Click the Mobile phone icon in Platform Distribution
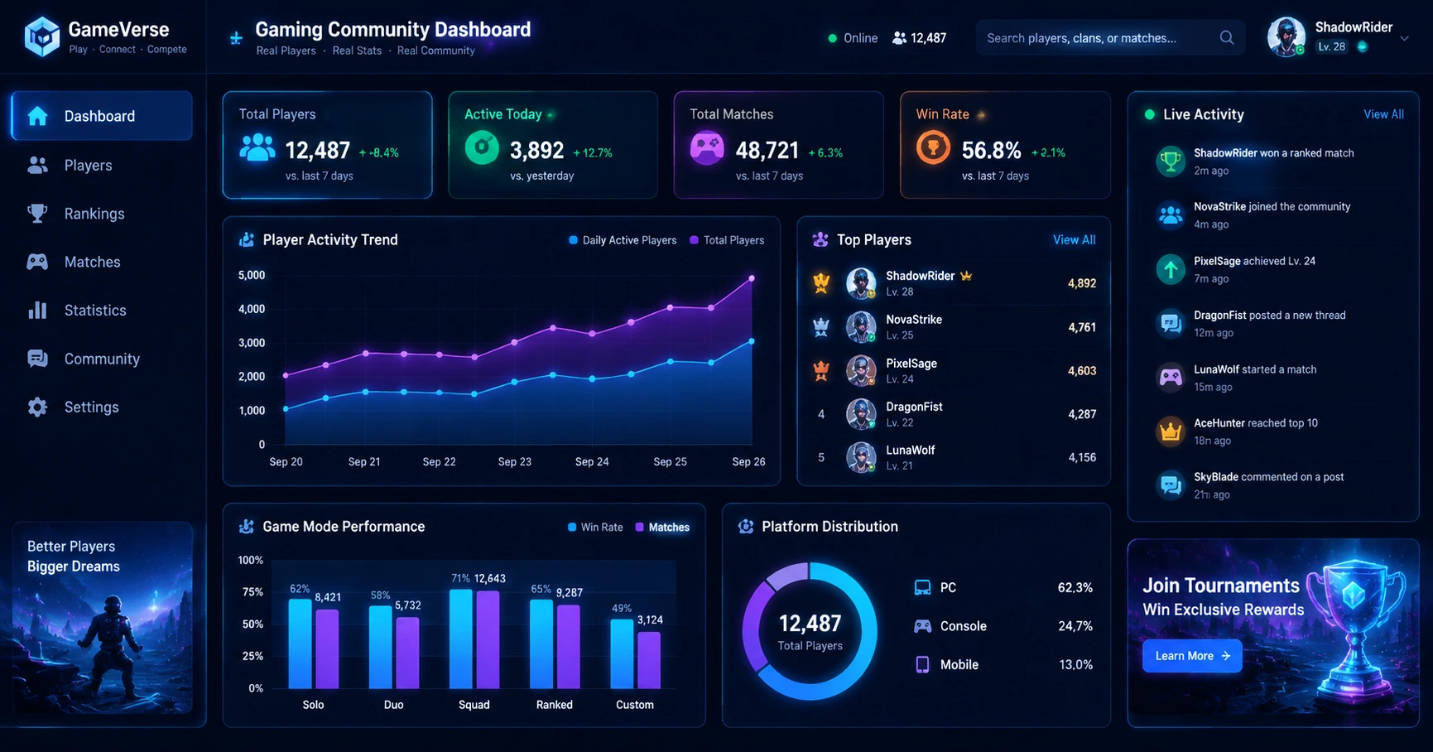 pyautogui.click(x=922, y=664)
